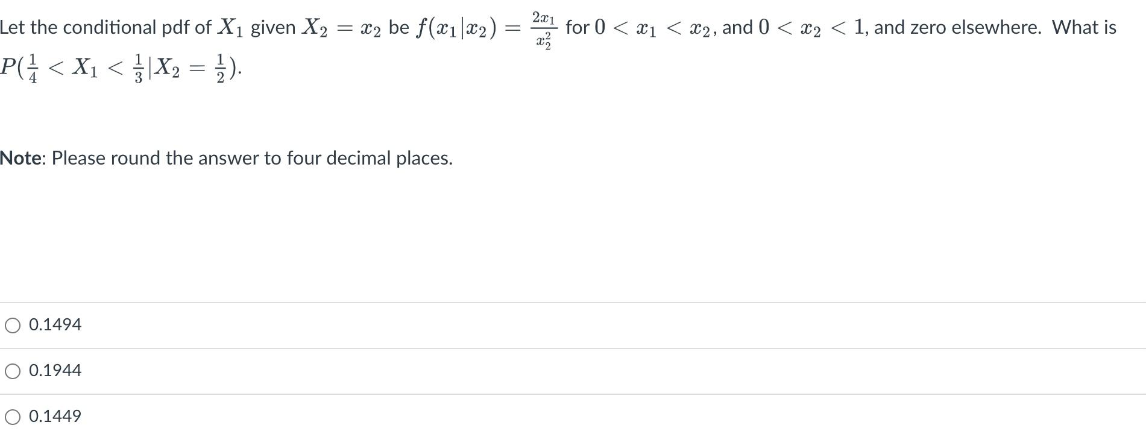Image resolution: width=1146 pixels, height=434 pixels.
Task: Click the radio circle beside 0.1944
Action: [13, 371]
